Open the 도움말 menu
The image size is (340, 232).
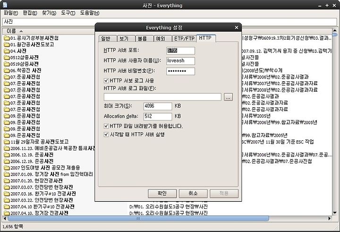(x=90, y=13)
